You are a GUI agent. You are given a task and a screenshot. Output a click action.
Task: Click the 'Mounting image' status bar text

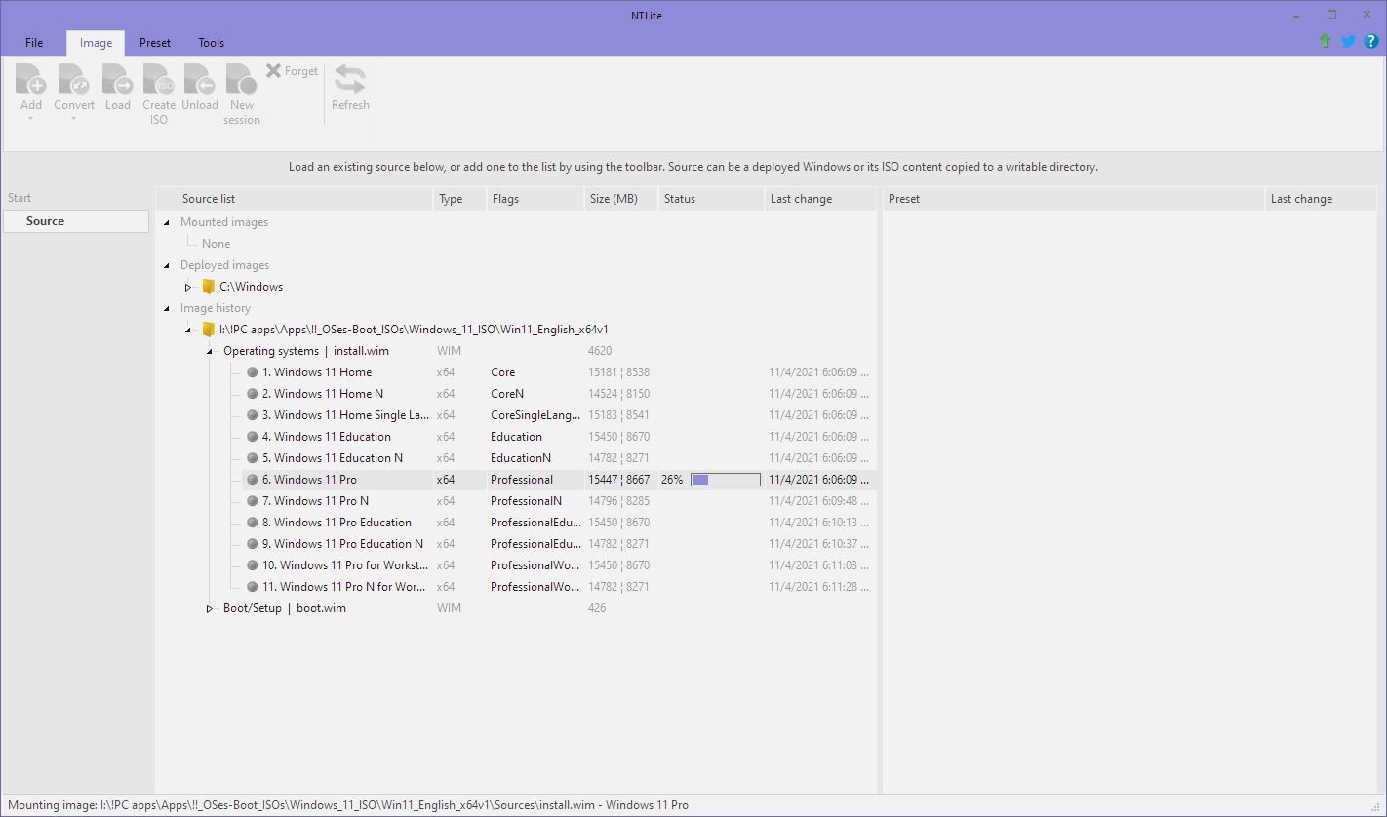348,805
